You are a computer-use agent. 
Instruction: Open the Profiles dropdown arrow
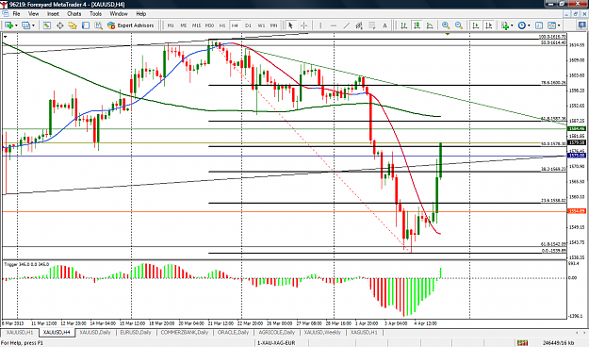coord(33,25)
